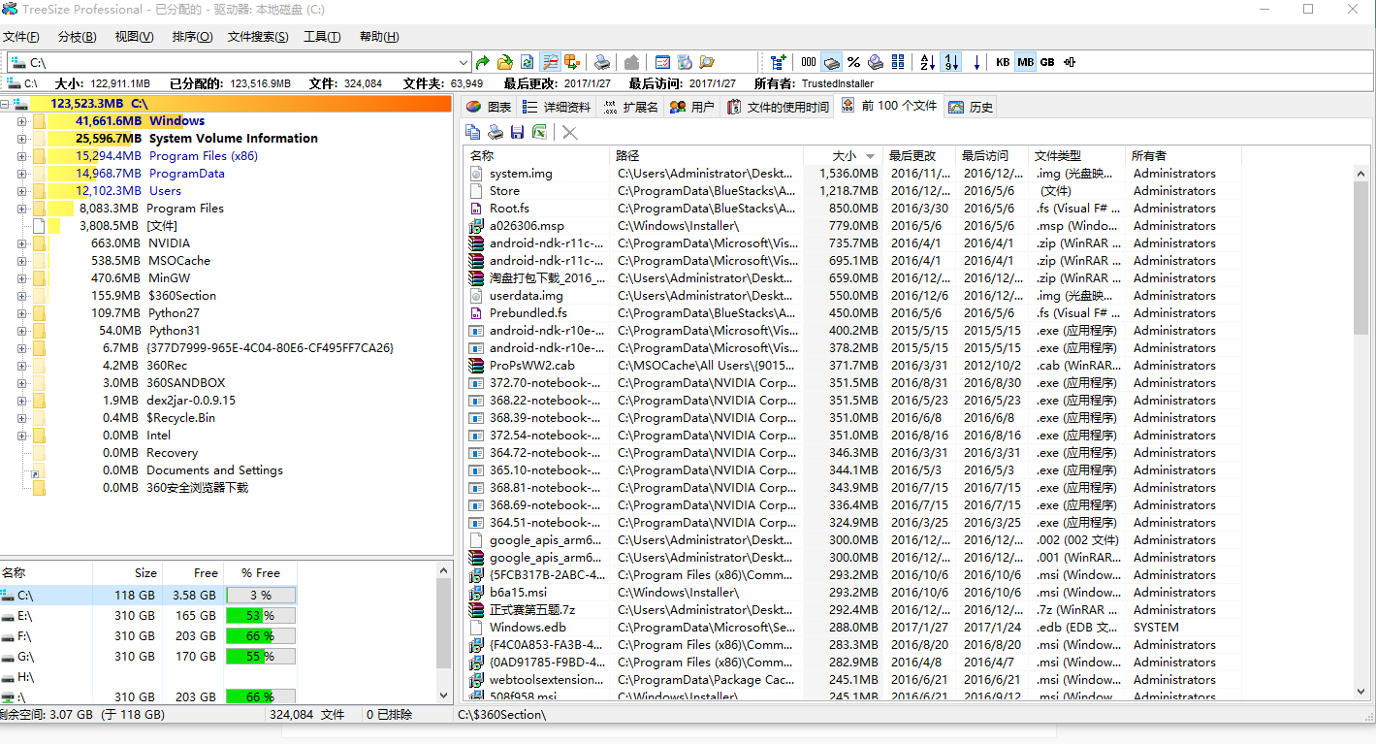Open the path dropdown showing C:\

click(x=464, y=62)
